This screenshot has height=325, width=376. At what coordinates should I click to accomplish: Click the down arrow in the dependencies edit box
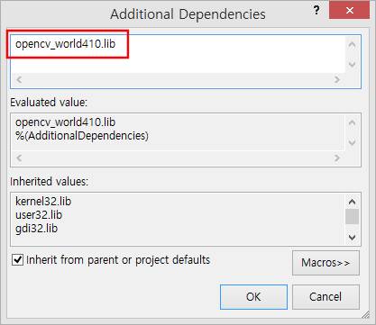[x=352, y=64]
